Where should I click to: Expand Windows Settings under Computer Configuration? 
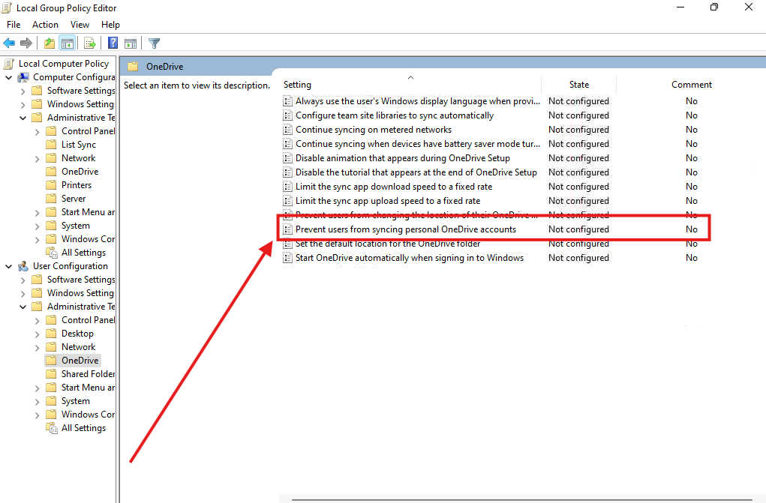coord(23,104)
